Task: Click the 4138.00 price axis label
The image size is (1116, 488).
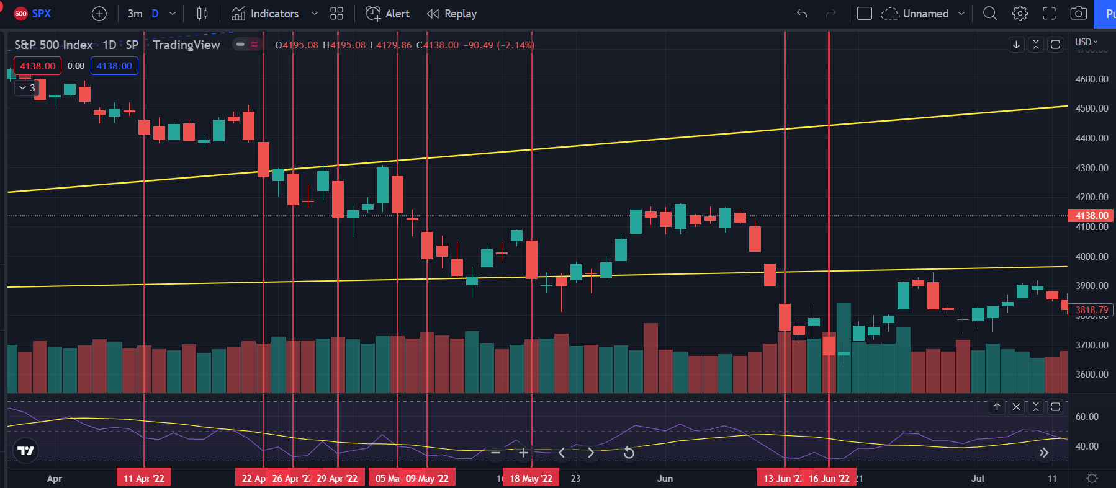Action: click(1091, 216)
